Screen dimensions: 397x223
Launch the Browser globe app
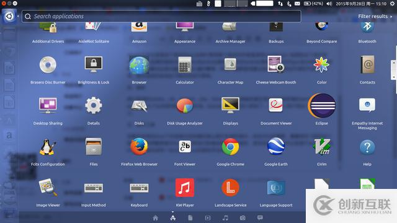click(139, 65)
